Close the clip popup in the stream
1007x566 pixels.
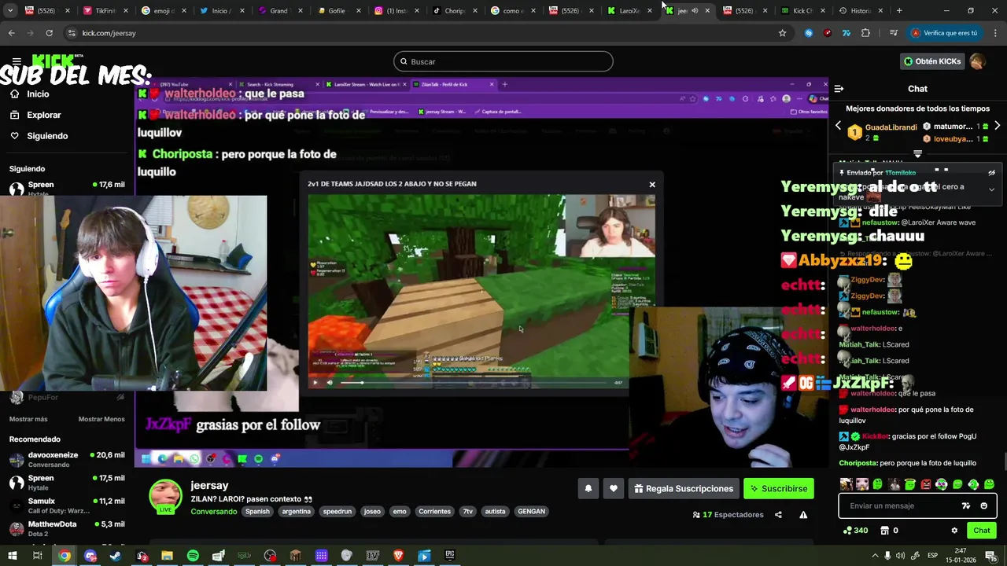point(652,185)
